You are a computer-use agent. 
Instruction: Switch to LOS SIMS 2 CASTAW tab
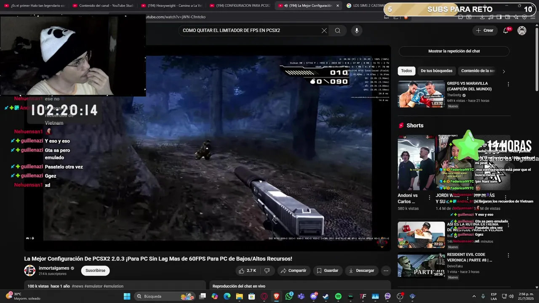[x=366, y=5]
